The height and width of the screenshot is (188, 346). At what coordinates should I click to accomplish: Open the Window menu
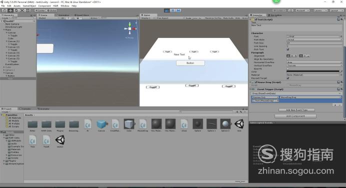[x=65, y=6]
